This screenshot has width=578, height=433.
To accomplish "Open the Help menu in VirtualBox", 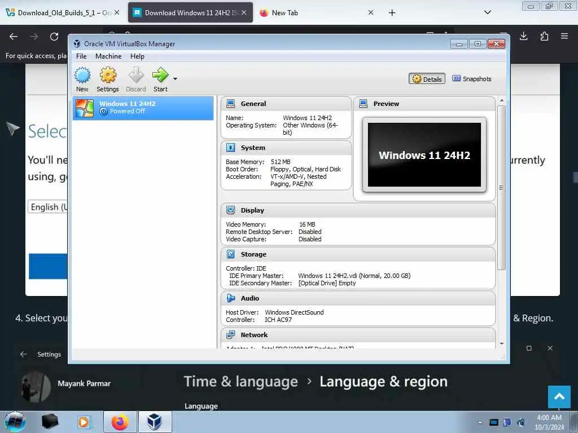I will click(137, 56).
